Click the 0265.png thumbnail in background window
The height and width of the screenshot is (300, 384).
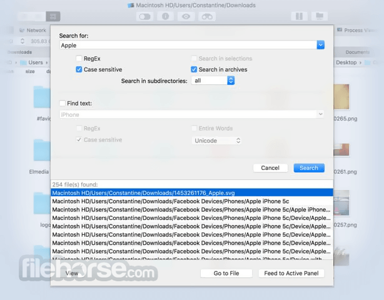click(x=341, y=97)
